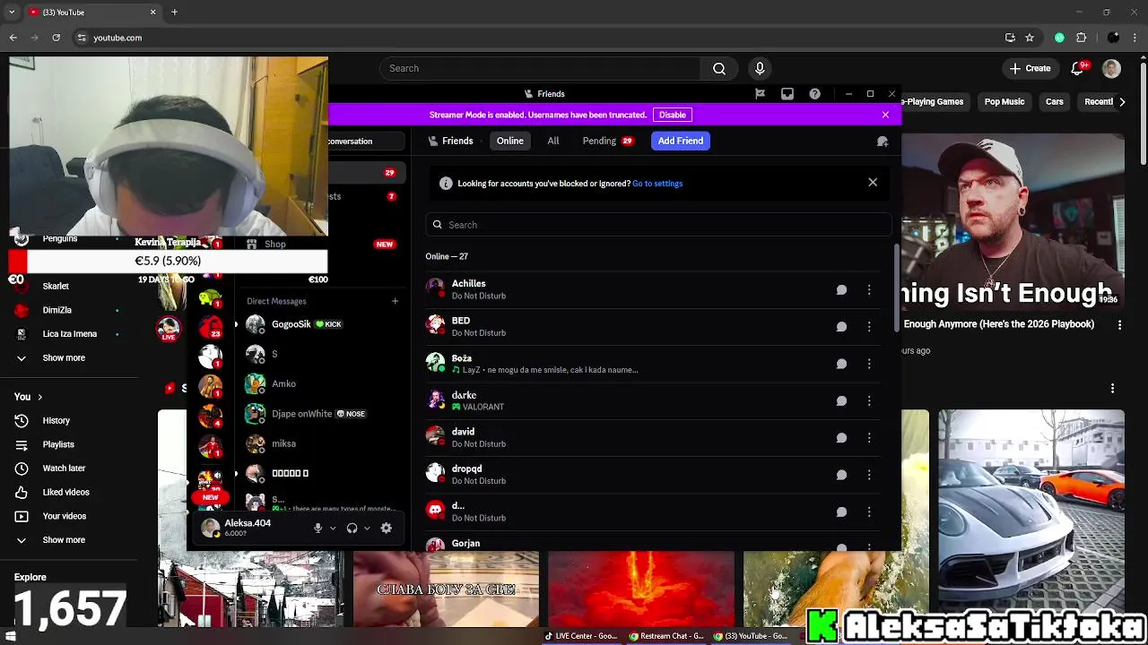Expand Show more under subscriptions
The width and height of the screenshot is (1148, 645).
(x=64, y=357)
